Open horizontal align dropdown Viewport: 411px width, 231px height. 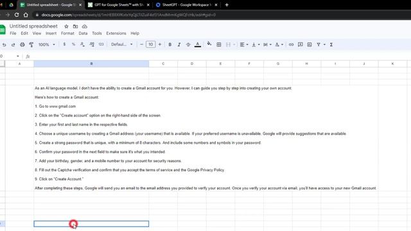tap(244, 45)
